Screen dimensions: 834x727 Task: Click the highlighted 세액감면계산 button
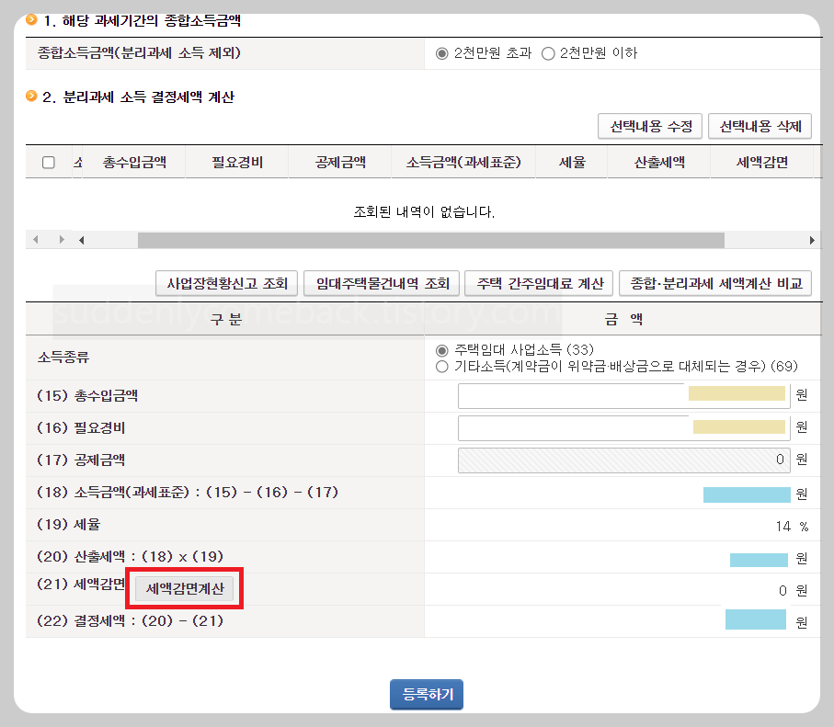pyautogui.click(x=184, y=588)
